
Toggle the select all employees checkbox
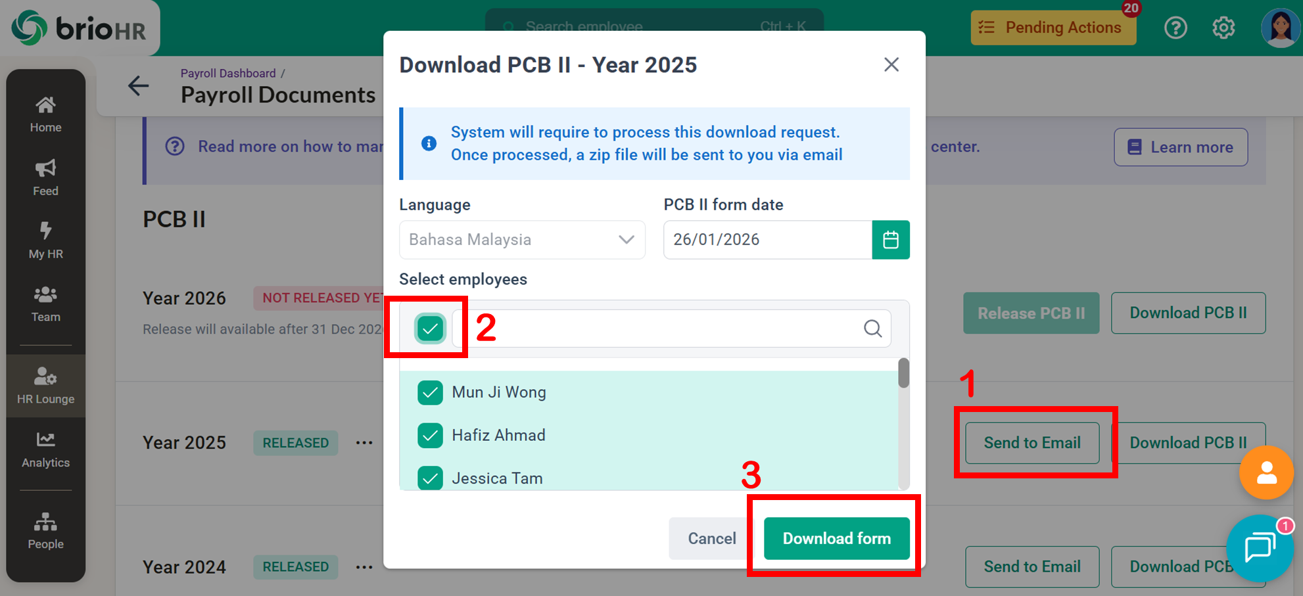point(430,328)
